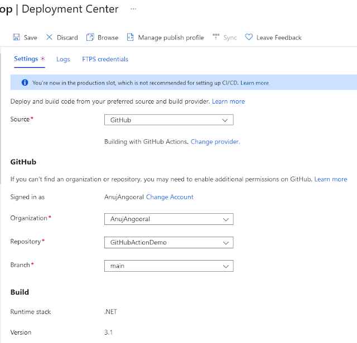The image size is (357, 343).
Task: Click the Browse label in the toolbar
Action: [108, 37]
